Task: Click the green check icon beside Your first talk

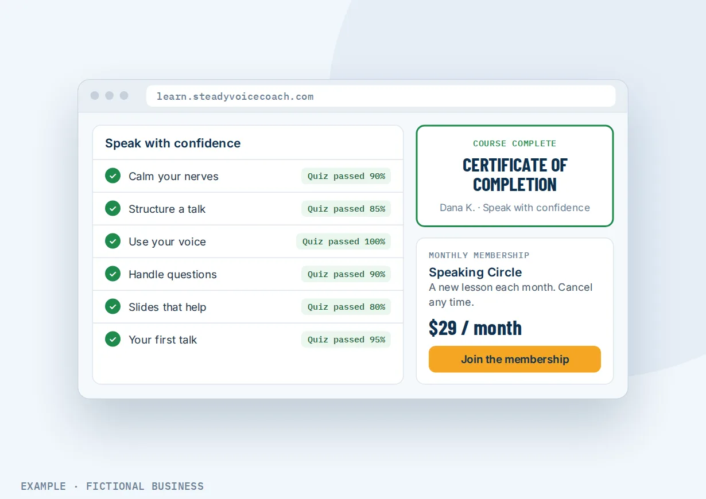Action: click(x=113, y=339)
